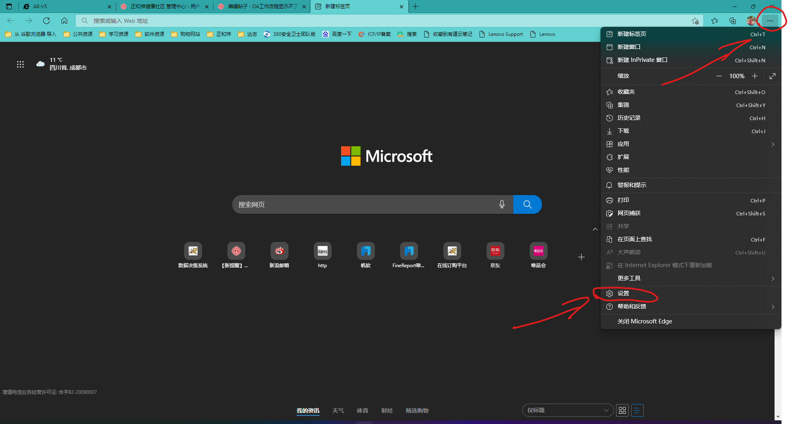Open 警报和提示 menu item
This screenshot has width=788, height=424.
pos(691,185)
